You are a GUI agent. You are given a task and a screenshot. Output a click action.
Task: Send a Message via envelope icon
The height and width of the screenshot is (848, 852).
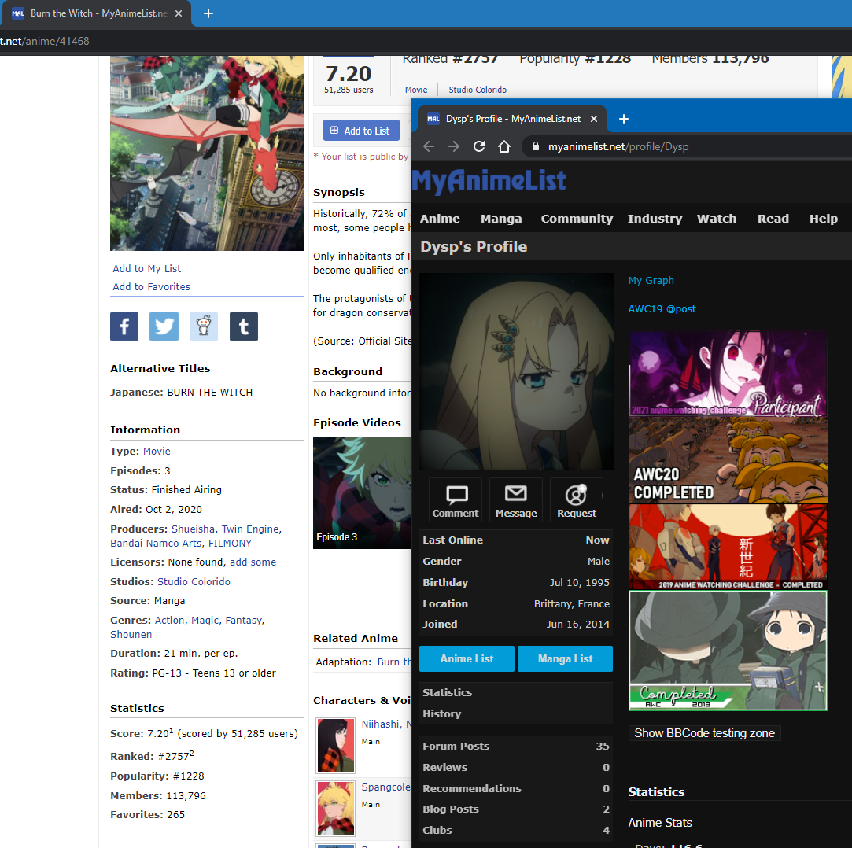pyautogui.click(x=515, y=500)
